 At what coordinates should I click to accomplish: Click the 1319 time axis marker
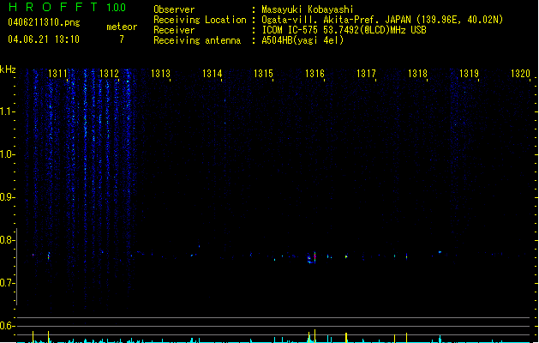click(x=470, y=74)
